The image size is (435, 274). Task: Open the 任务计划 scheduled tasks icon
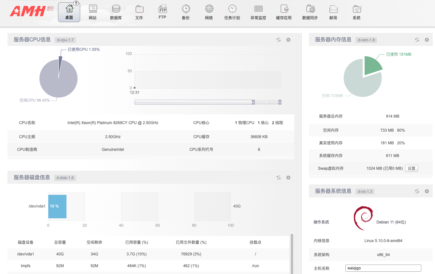(x=232, y=12)
